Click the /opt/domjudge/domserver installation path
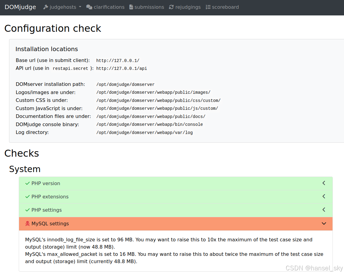Screen dimensions: 344x274 pyautogui.click(x=125, y=84)
